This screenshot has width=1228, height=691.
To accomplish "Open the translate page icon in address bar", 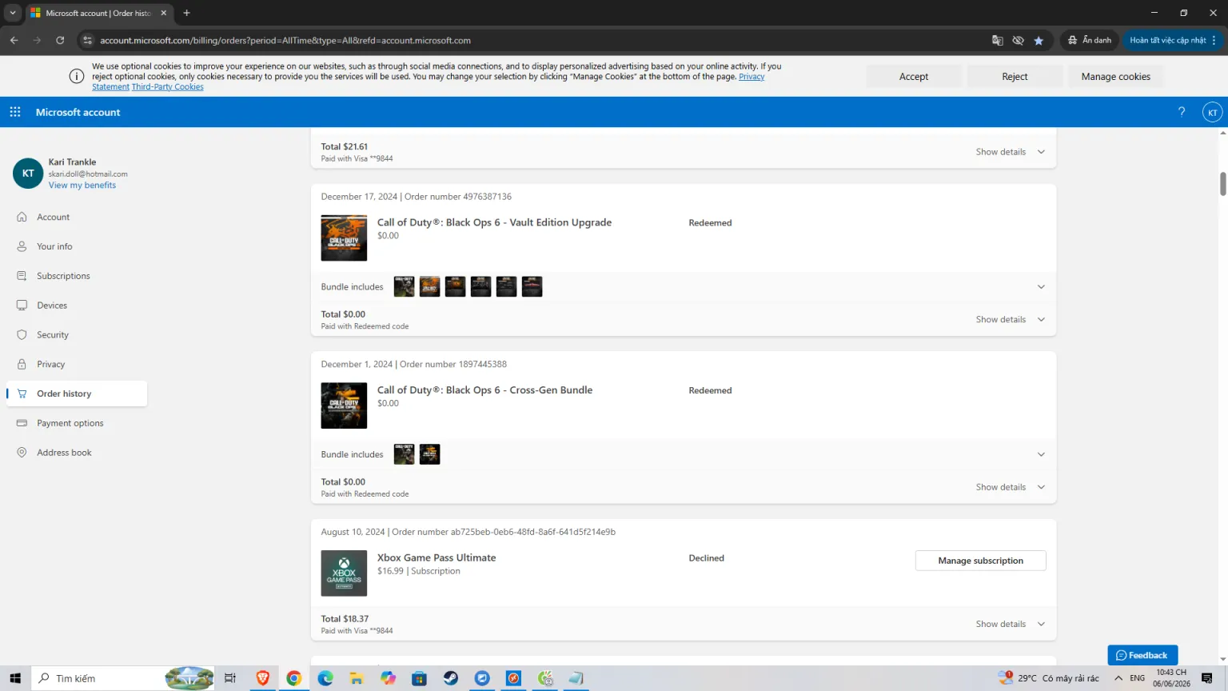I will (x=997, y=40).
